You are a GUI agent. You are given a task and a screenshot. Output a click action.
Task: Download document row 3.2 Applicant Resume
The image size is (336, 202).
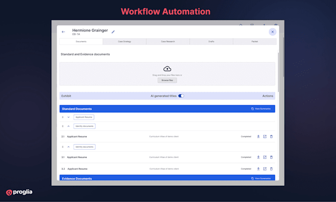[x=258, y=169]
